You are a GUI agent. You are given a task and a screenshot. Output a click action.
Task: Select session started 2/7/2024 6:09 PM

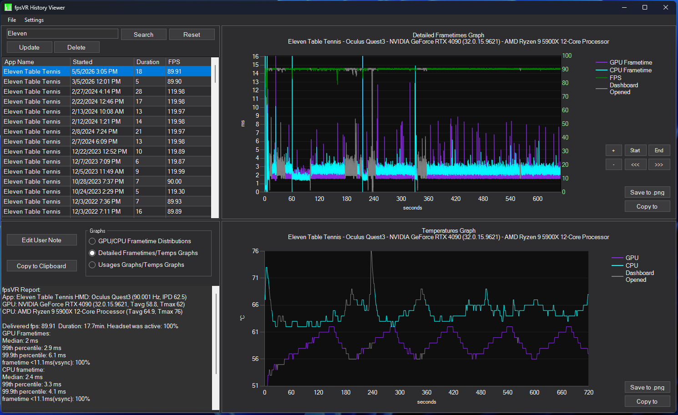[106, 141]
